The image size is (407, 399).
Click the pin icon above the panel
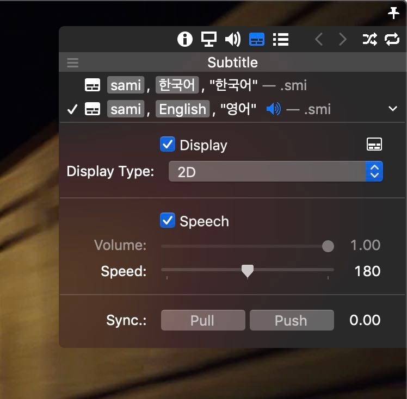click(x=393, y=13)
